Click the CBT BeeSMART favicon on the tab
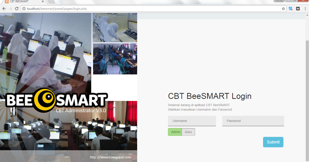The width and height of the screenshot is (309, 162). (6, 2)
